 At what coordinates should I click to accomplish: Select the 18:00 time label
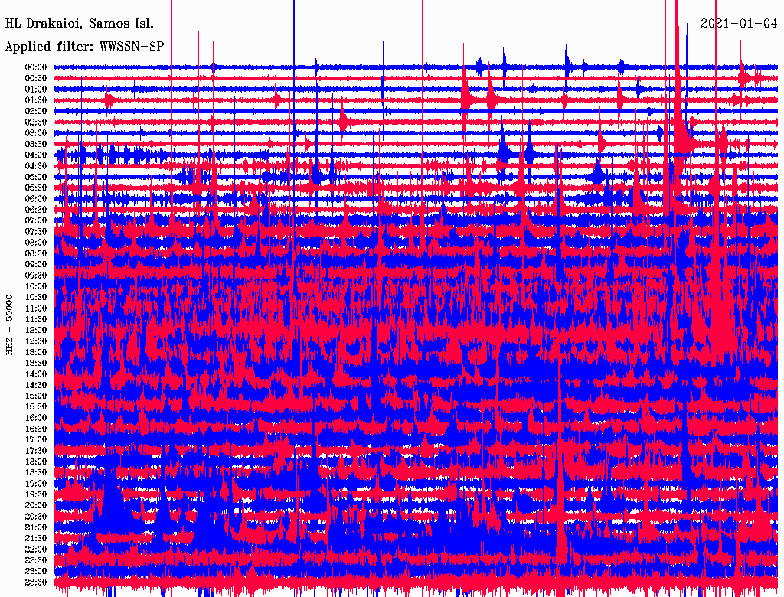[x=35, y=462]
